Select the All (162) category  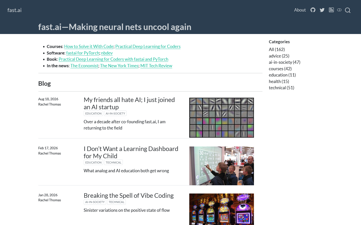pyautogui.click(x=277, y=49)
